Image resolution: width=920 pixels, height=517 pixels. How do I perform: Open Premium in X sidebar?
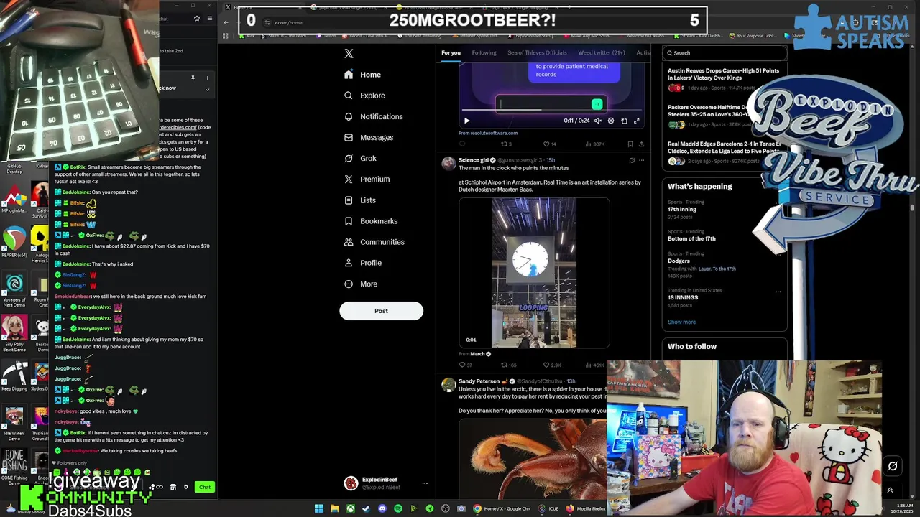[367, 180]
